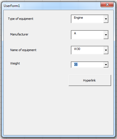The height and width of the screenshot is (139, 117).
Task: Click the empty form area below Hyperlink
Action: (x=59, y=110)
